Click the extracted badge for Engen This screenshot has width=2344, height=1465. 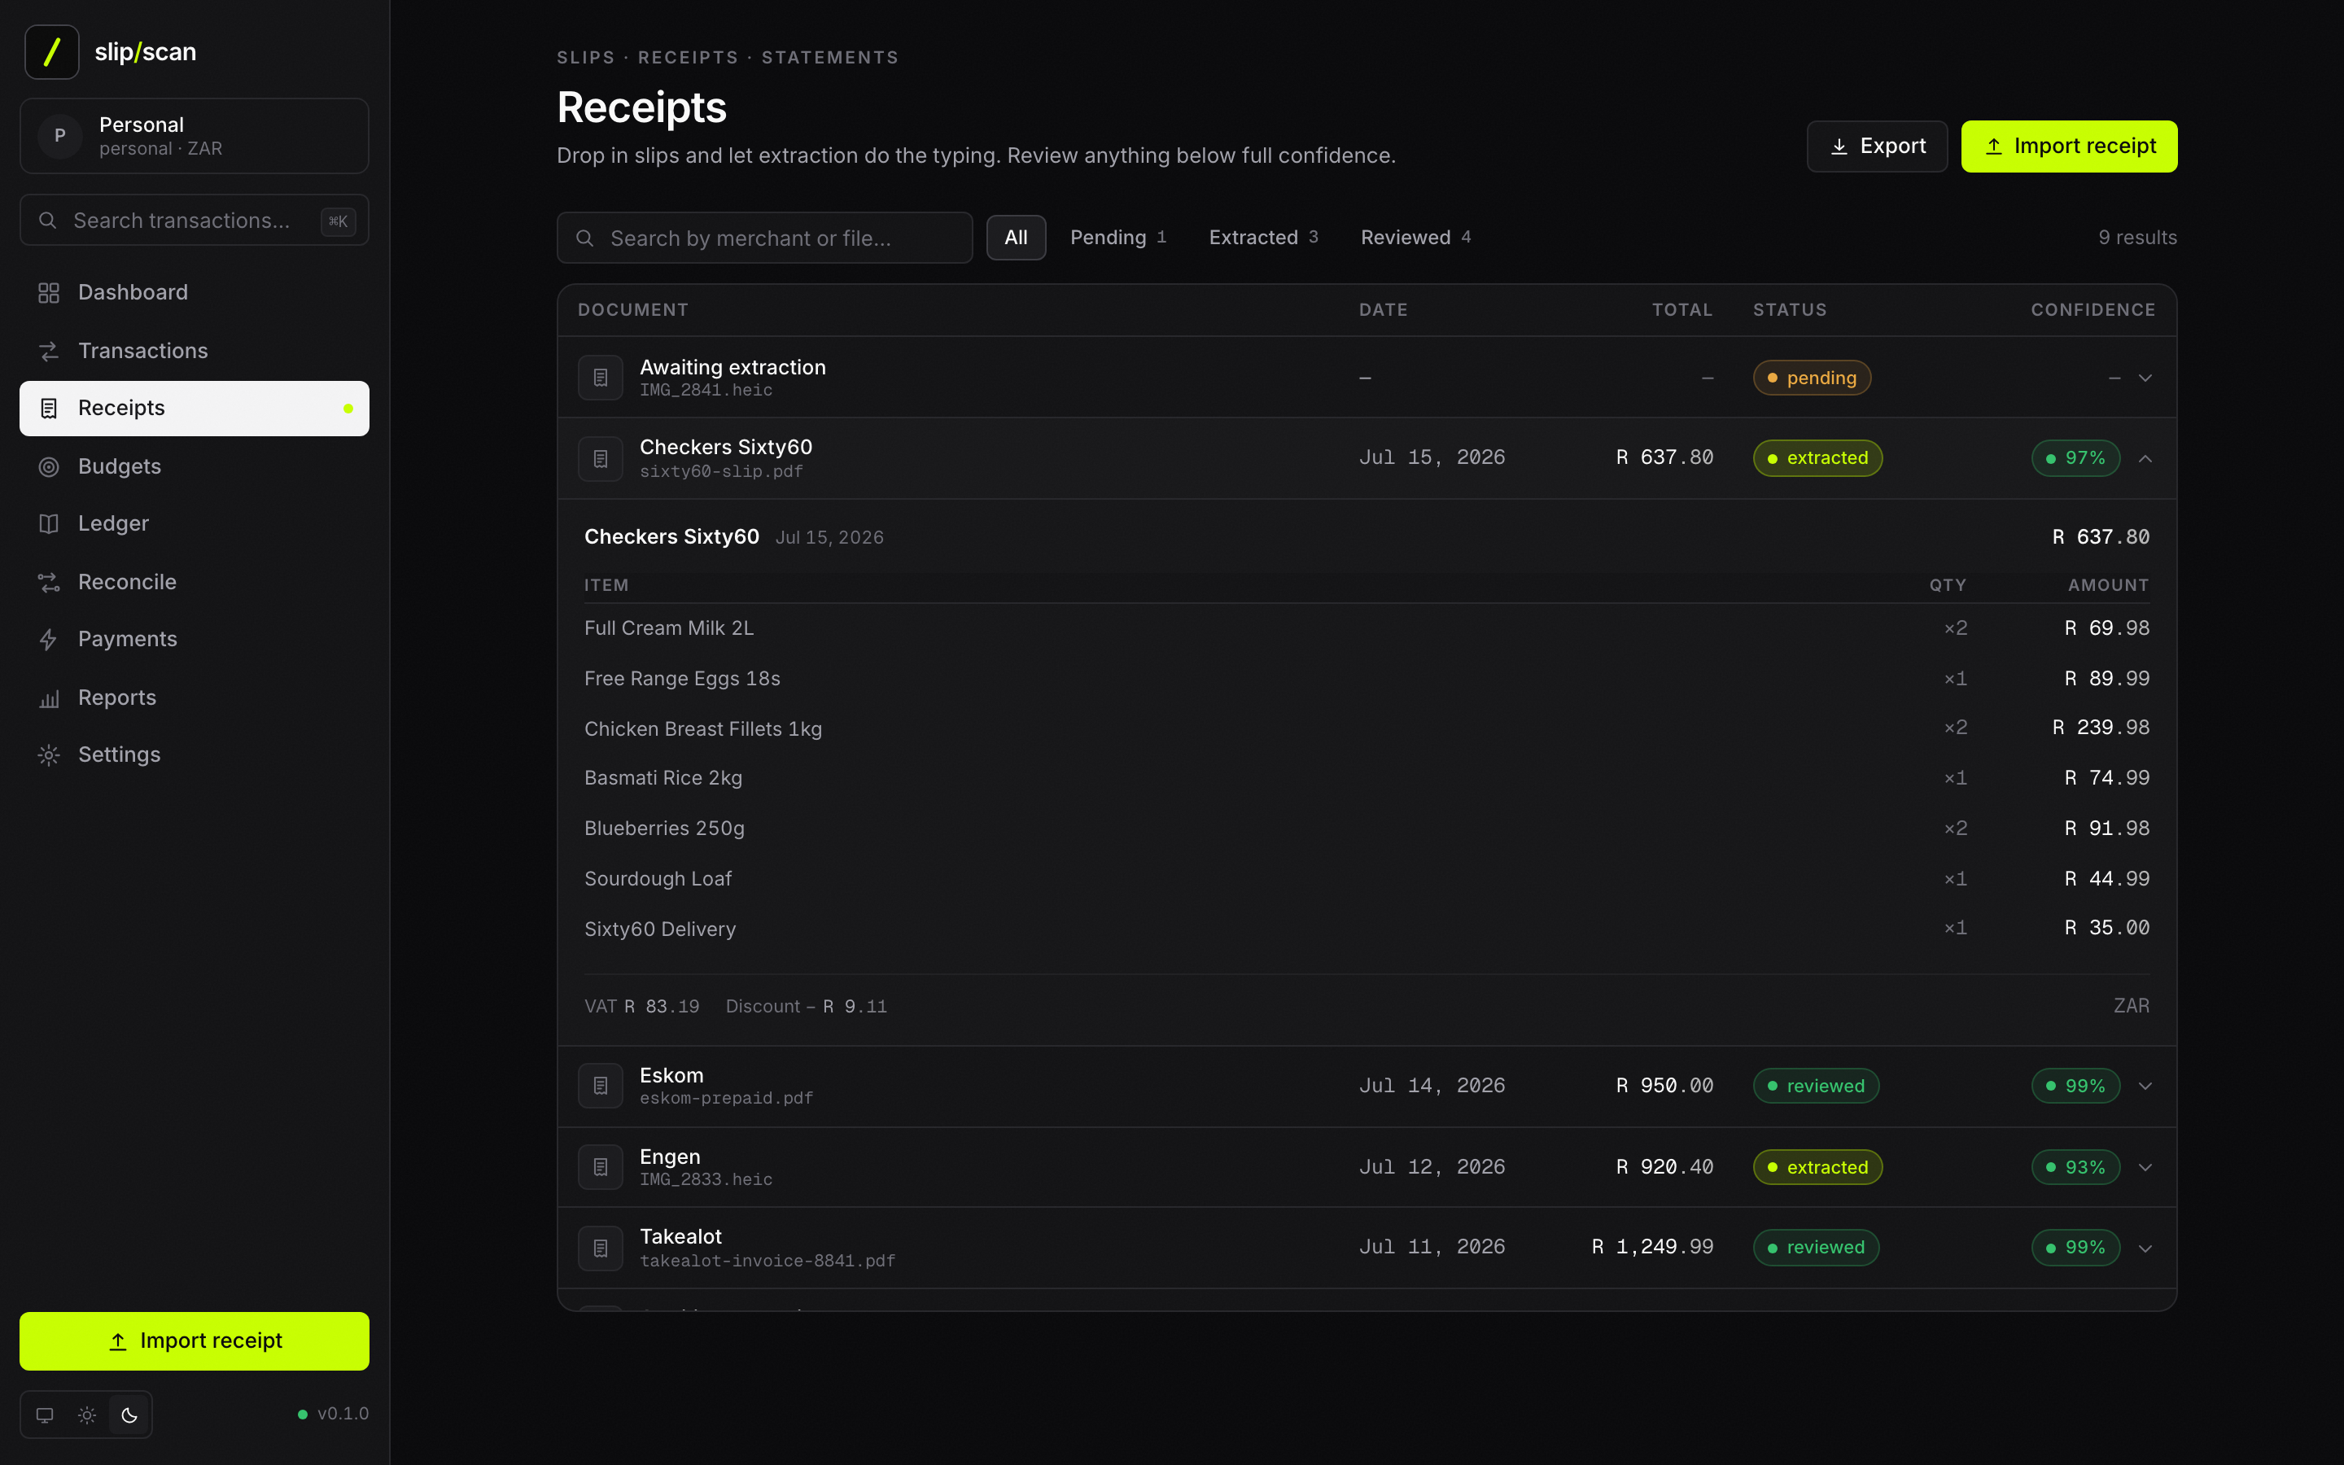point(1817,1168)
